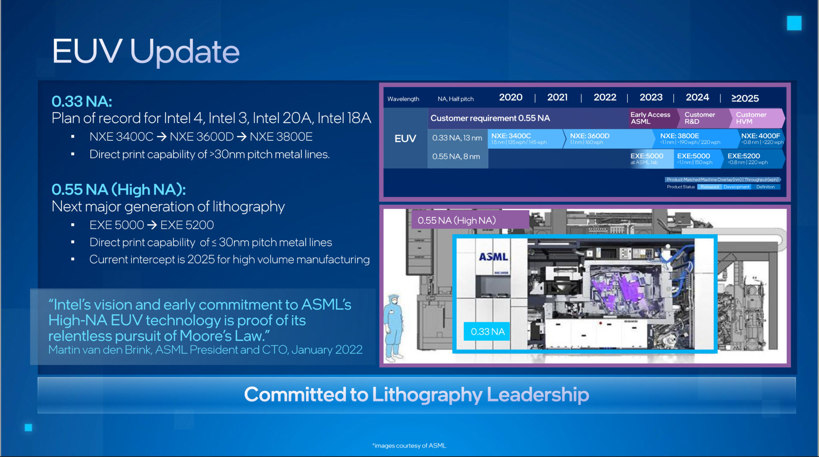The height and width of the screenshot is (457, 819).
Task: Select the 0.33 NA color label swatch
Action: (487, 331)
